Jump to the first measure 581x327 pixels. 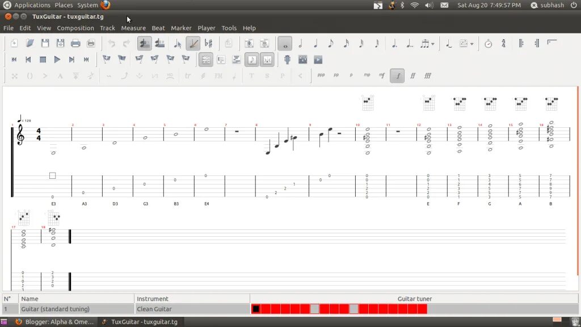point(14,59)
